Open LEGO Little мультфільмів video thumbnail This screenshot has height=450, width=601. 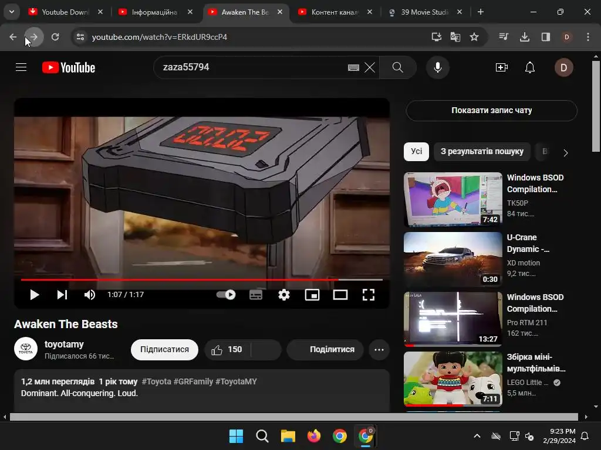pos(453,379)
